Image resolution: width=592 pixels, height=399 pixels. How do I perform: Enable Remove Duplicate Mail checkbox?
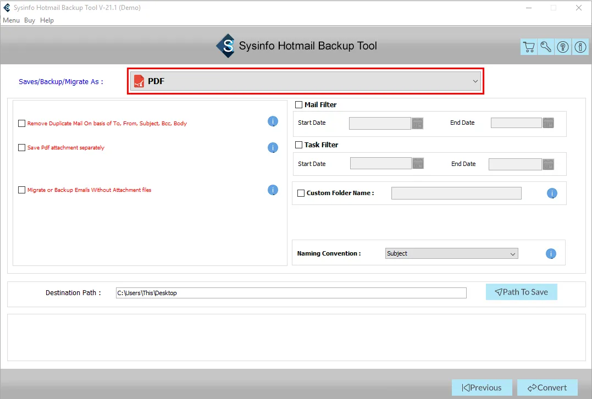[21, 124]
